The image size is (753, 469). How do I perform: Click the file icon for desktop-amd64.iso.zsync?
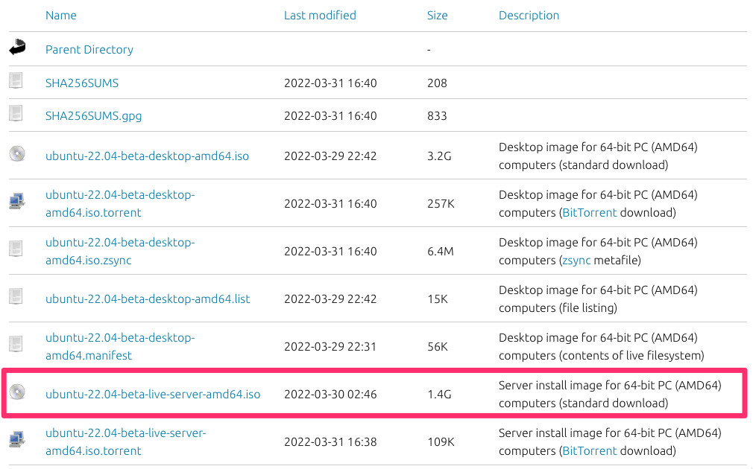(16, 249)
